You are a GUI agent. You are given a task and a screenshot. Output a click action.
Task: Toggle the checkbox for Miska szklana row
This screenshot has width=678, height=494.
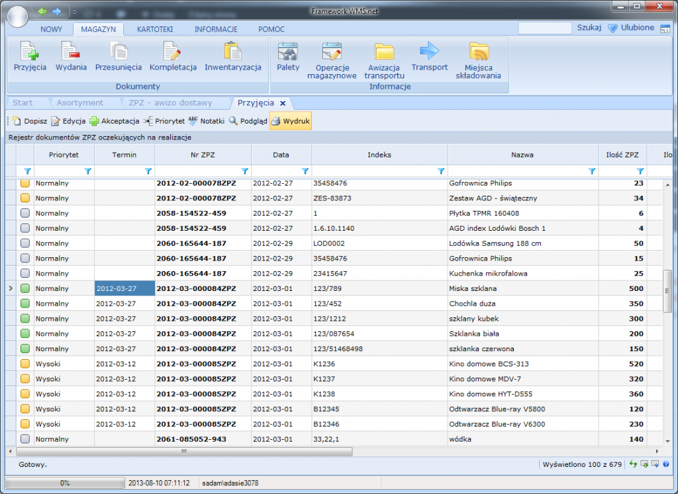25,288
